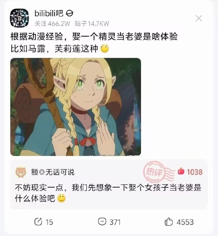This screenshot has width=218, height=236.
Task: Open the hot commenter's bear avatar
Action: [x=21, y=172]
